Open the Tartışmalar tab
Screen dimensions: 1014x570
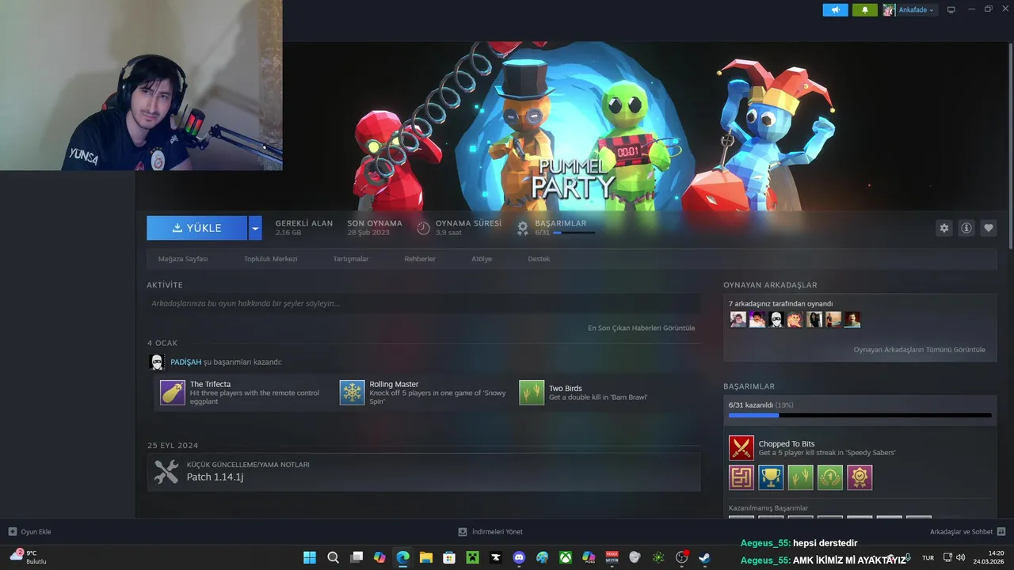tap(351, 259)
